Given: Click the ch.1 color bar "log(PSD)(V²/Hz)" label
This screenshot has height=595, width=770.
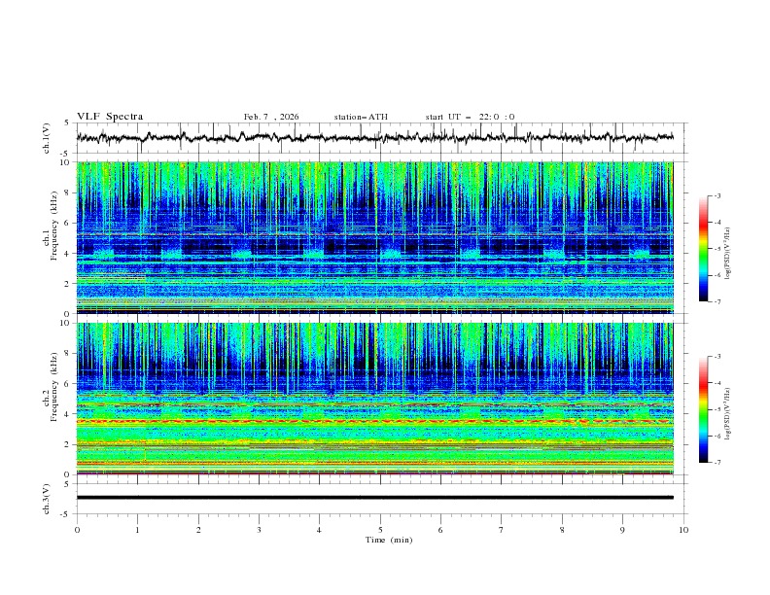Looking at the screenshot, I should pos(727,254).
